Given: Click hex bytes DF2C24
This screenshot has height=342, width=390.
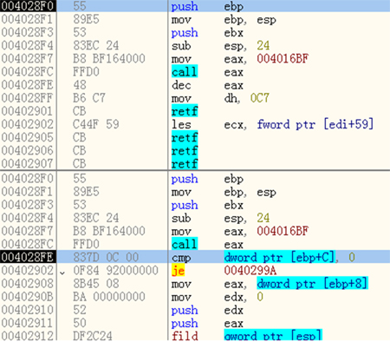Looking at the screenshot, I should pyautogui.click(x=92, y=336).
